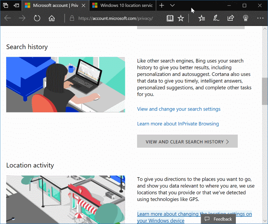Open the tabs you've set aside icon

point(5,5)
